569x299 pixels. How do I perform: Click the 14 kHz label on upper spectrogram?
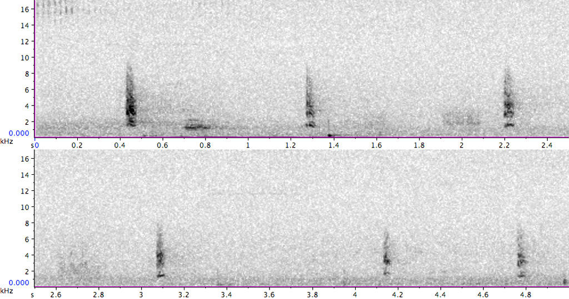point(25,26)
